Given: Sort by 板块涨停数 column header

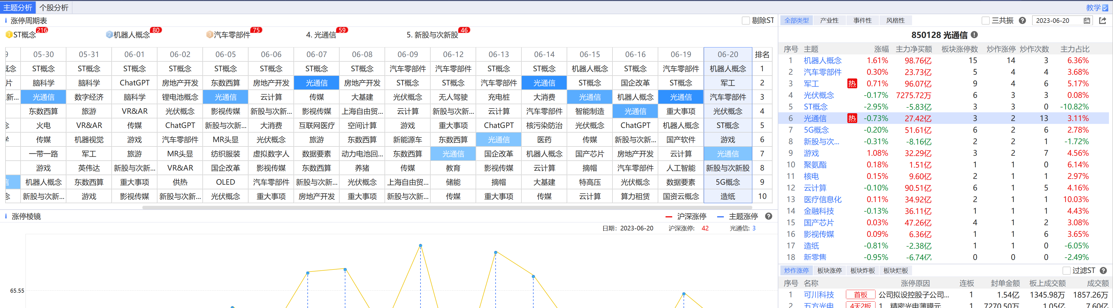Looking at the screenshot, I should pyautogui.click(x=960, y=49).
